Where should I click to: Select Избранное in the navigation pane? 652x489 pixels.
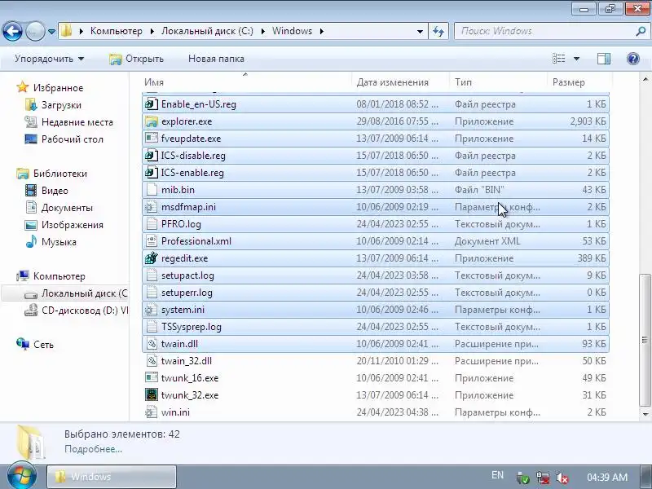point(58,88)
